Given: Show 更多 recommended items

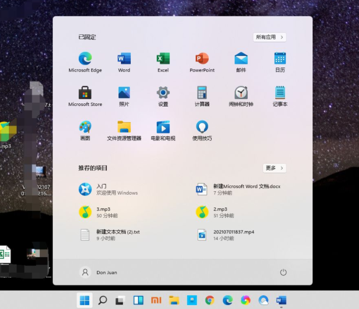Looking at the screenshot, I should 274,168.
